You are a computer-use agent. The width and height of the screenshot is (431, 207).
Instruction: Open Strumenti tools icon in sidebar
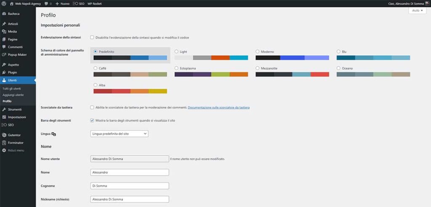point(4,110)
